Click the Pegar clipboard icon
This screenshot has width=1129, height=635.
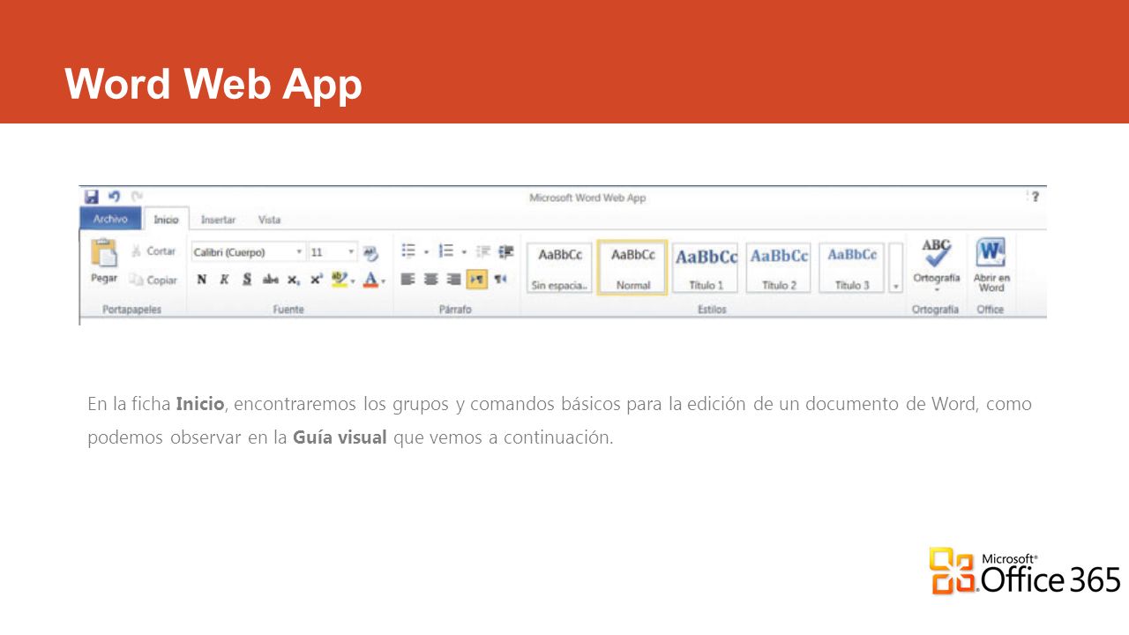pos(104,253)
